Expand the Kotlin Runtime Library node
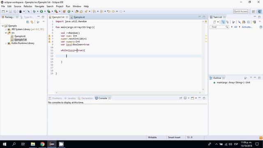263x148 pixels. coord(6,43)
